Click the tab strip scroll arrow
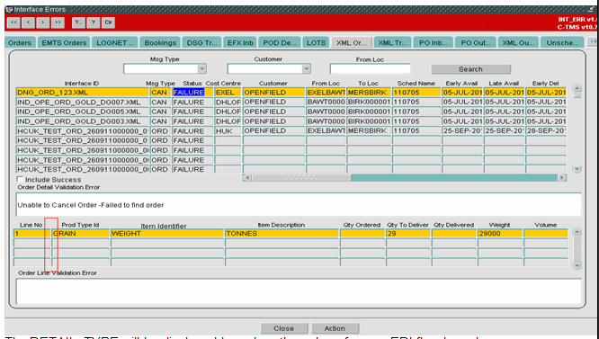599x339 pixels. coord(592,41)
